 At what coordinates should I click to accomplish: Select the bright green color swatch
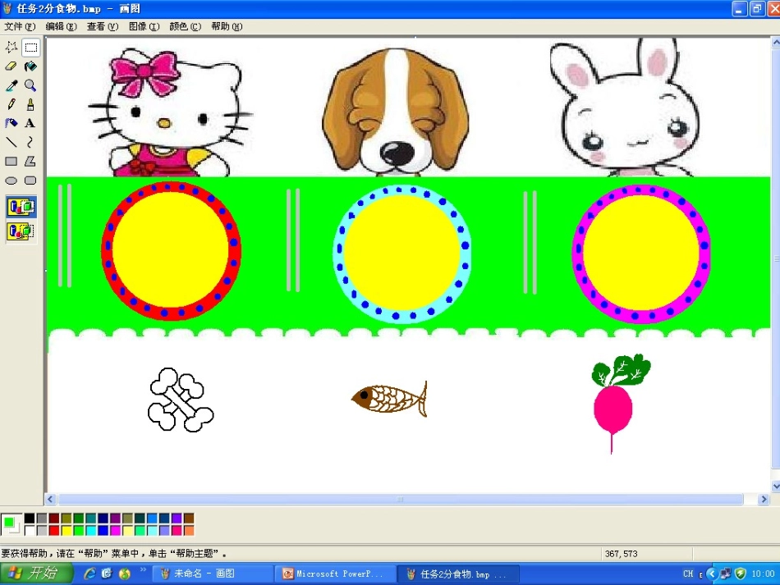(x=79, y=530)
